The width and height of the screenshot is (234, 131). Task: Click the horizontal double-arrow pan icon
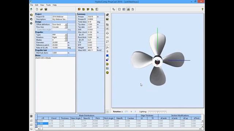coord(107,37)
